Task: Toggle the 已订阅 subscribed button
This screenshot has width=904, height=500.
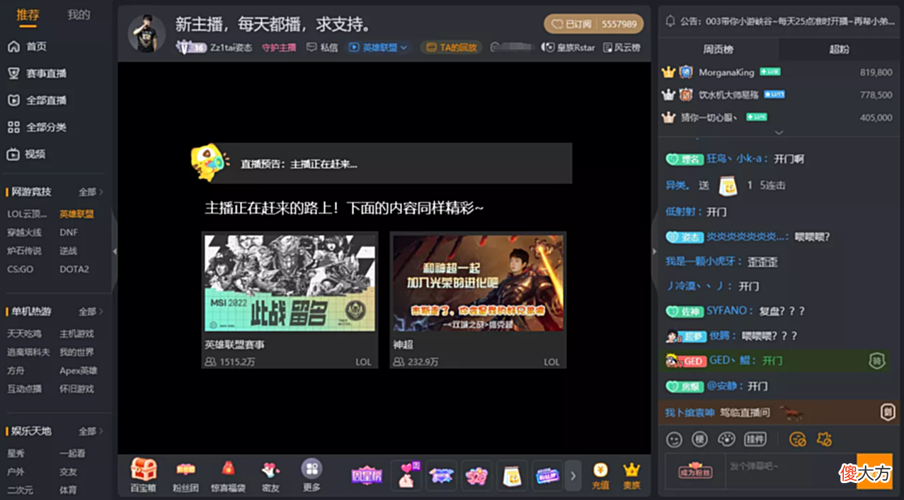Action: coord(593,23)
